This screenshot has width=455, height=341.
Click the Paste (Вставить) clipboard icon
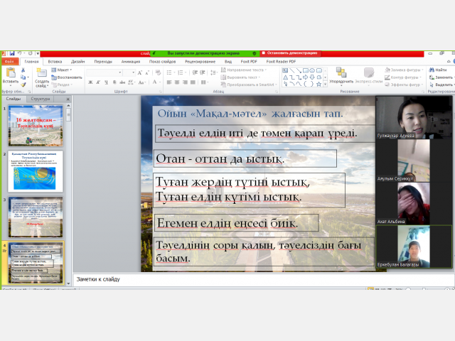(x=11, y=72)
